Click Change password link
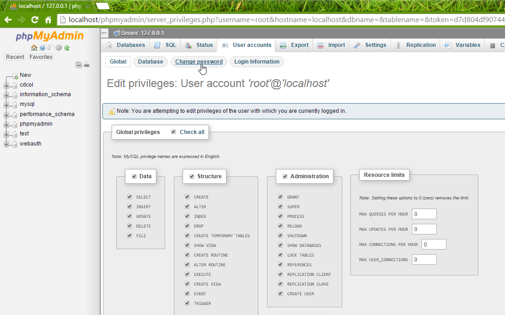 click(x=199, y=61)
